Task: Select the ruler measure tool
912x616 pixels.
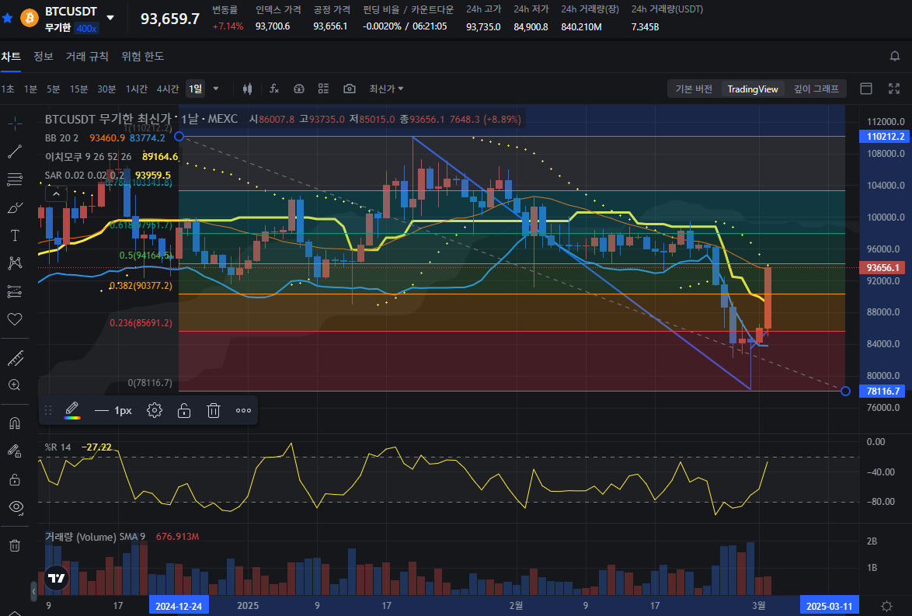Action: point(15,358)
